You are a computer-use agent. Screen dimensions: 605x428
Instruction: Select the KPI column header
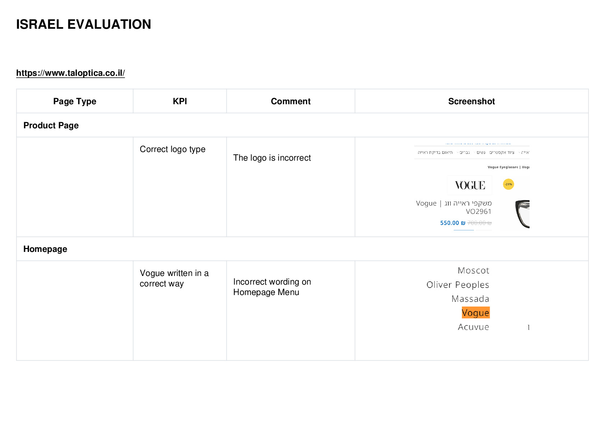[x=180, y=101]
